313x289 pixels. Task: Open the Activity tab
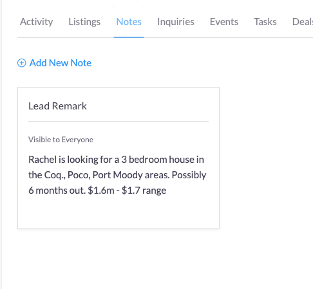pyautogui.click(x=37, y=22)
